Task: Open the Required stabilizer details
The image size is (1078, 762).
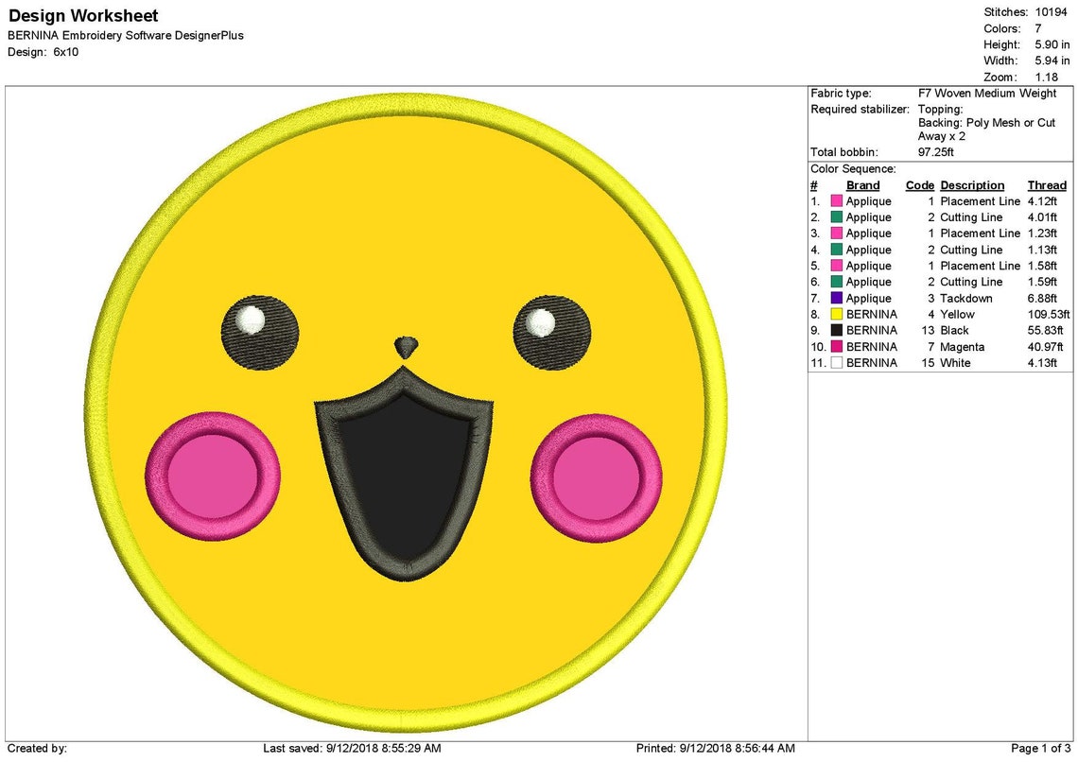Action: 861,109
